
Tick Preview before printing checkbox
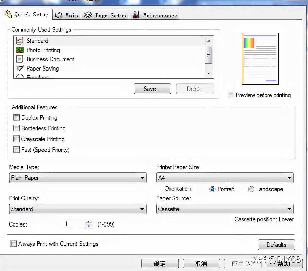pyautogui.click(x=231, y=95)
